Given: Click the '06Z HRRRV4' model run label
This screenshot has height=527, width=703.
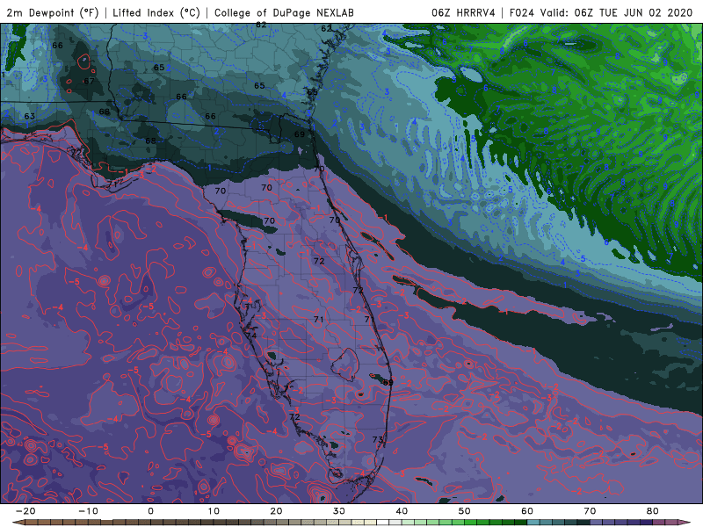Looking at the screenshot, I should tap(464, 12).
